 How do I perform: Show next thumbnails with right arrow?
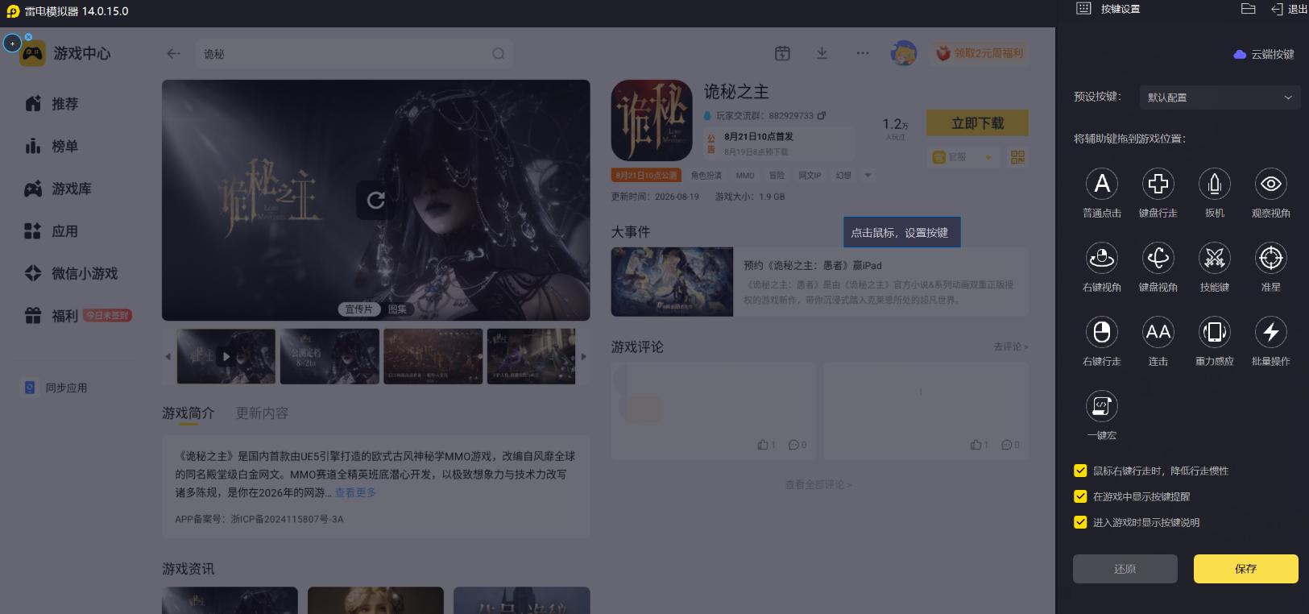tap(584, 356)
